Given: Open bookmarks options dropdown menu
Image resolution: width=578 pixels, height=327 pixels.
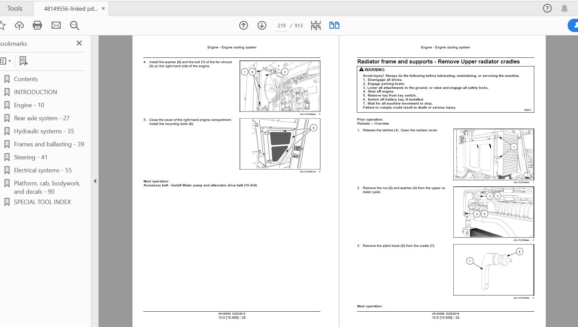Looking at the screenshot, I should 5,61.
